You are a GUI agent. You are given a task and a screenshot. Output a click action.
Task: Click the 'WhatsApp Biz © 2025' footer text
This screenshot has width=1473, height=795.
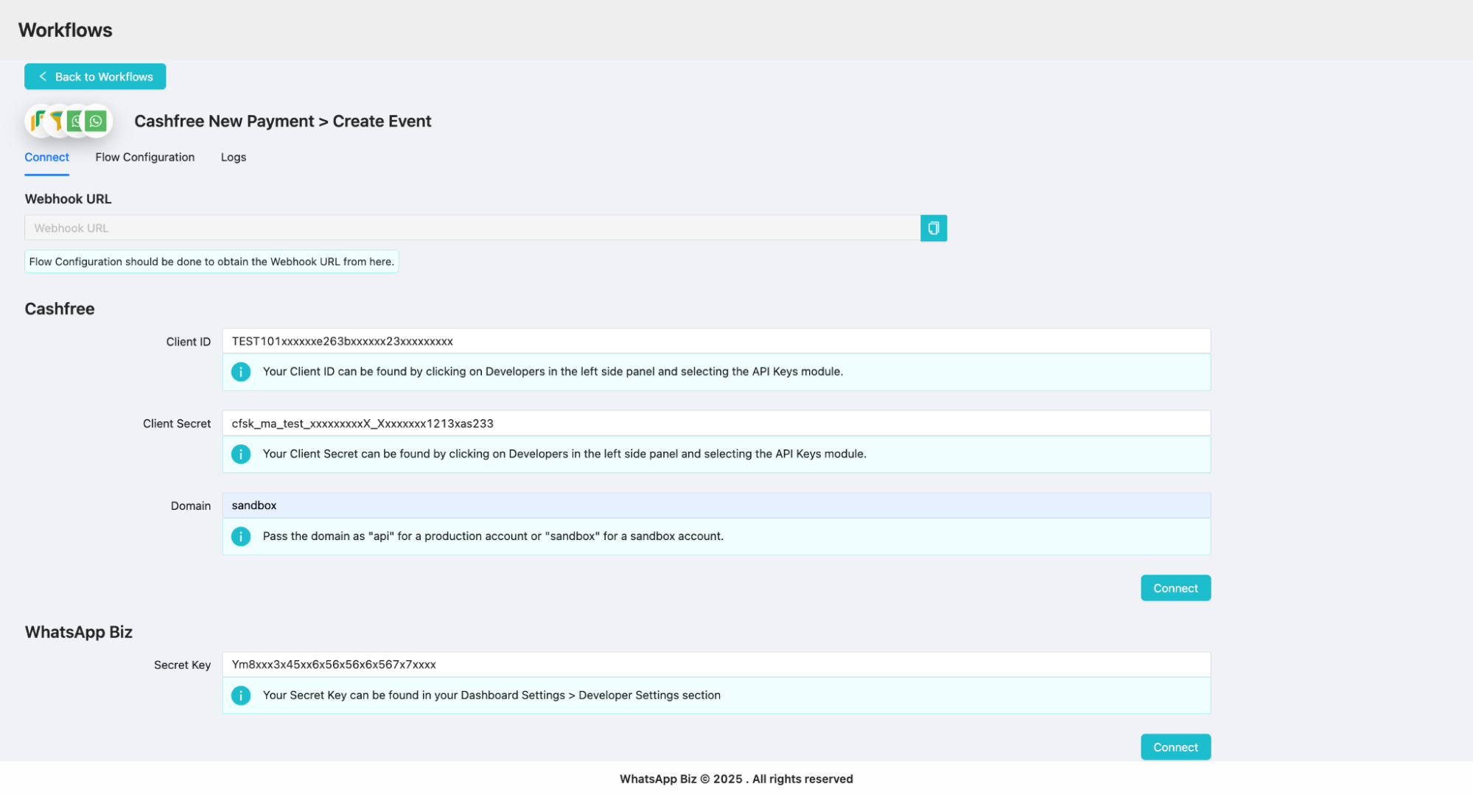736,779
